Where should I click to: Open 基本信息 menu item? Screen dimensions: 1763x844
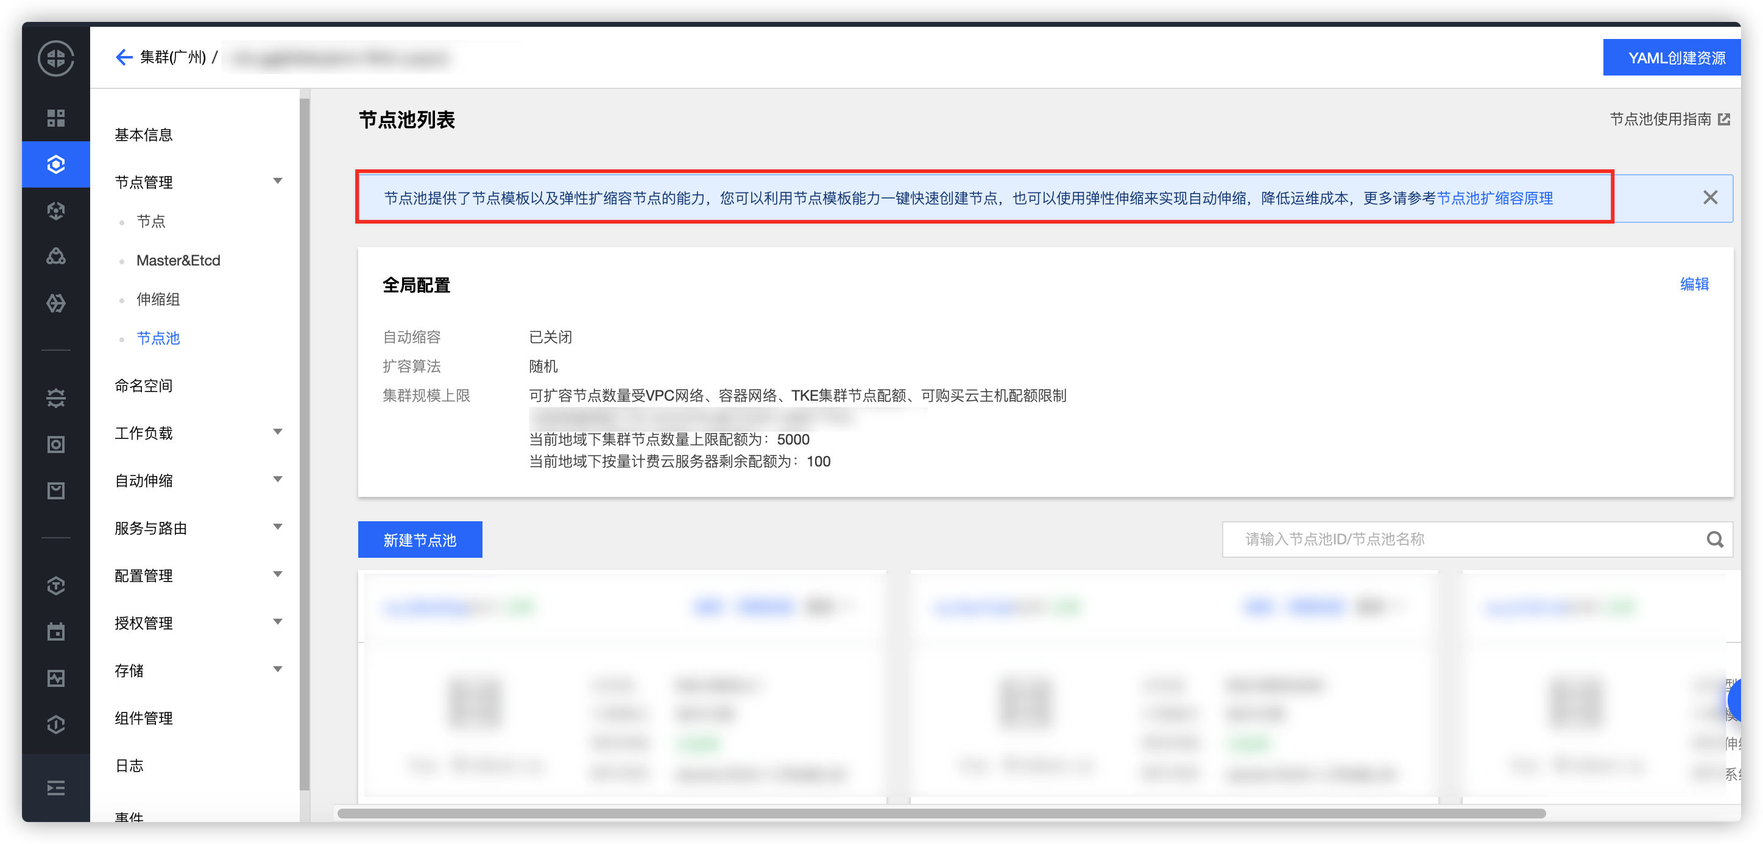coord(144,135)
